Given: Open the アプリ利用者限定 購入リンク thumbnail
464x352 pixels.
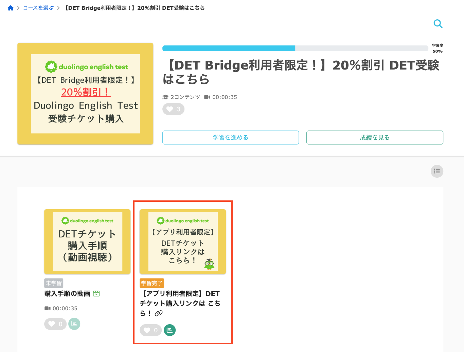Looking at the screenshot, I should pyautogui.click(x=183, y=241).
